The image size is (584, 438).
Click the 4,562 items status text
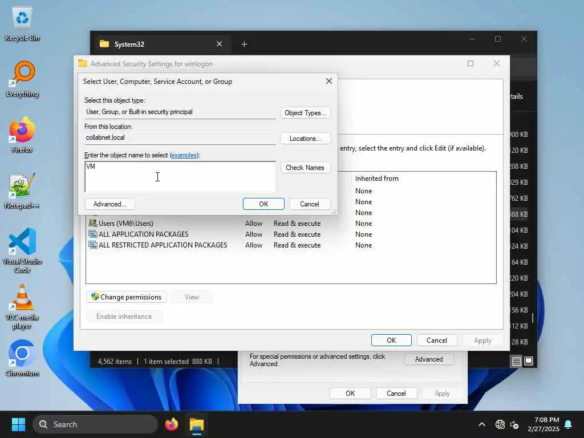click(115, 361)
